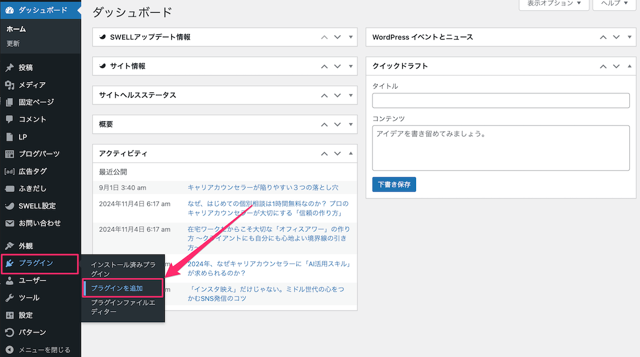Viewport: 640px width, 357px height.
Task: Move SWELLアップデート情報 panel down with chevron
Action: click(337, 37)
